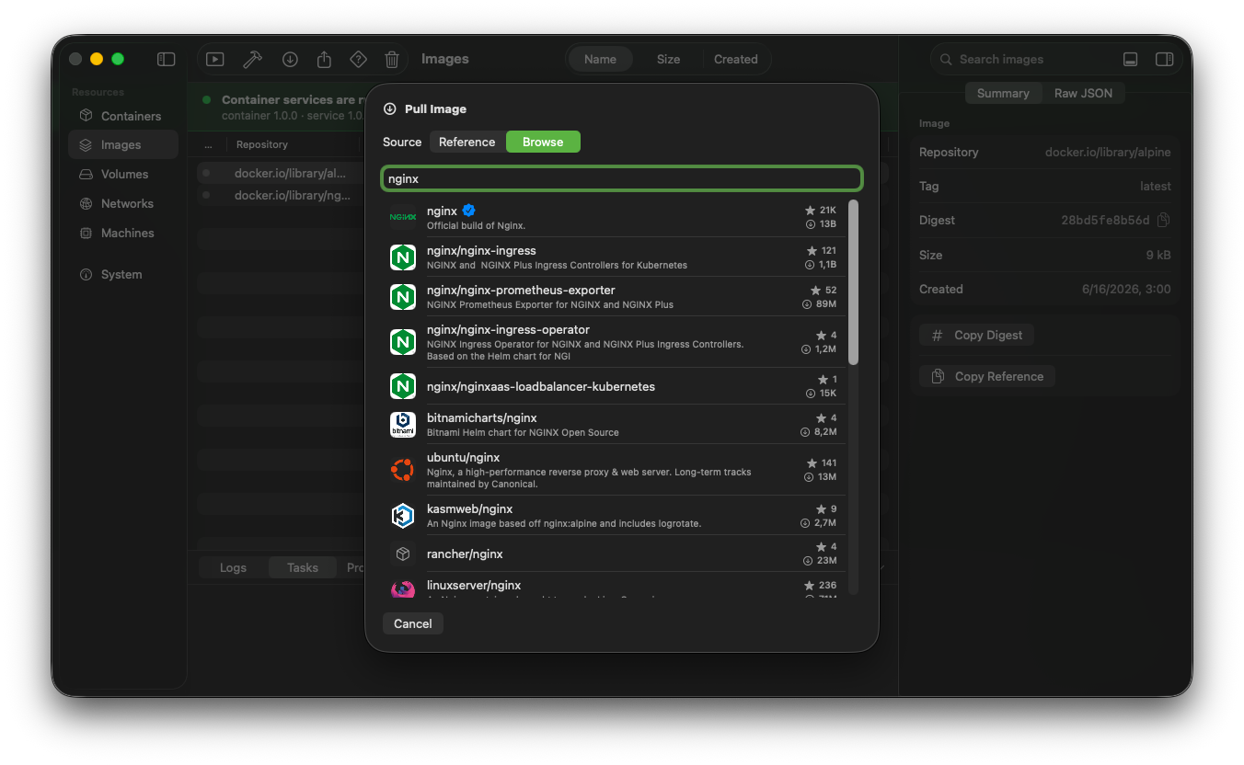Select ubuntu/nginx result
Image resolution: width=1244 pixels, height=765 pixels.
point(613,470)
